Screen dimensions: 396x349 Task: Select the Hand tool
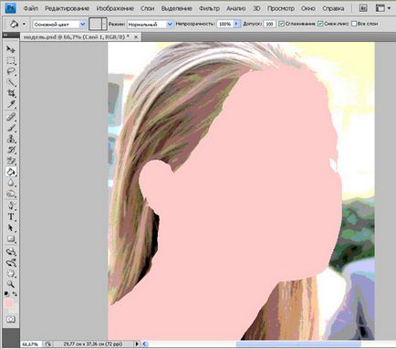(11, 273)
